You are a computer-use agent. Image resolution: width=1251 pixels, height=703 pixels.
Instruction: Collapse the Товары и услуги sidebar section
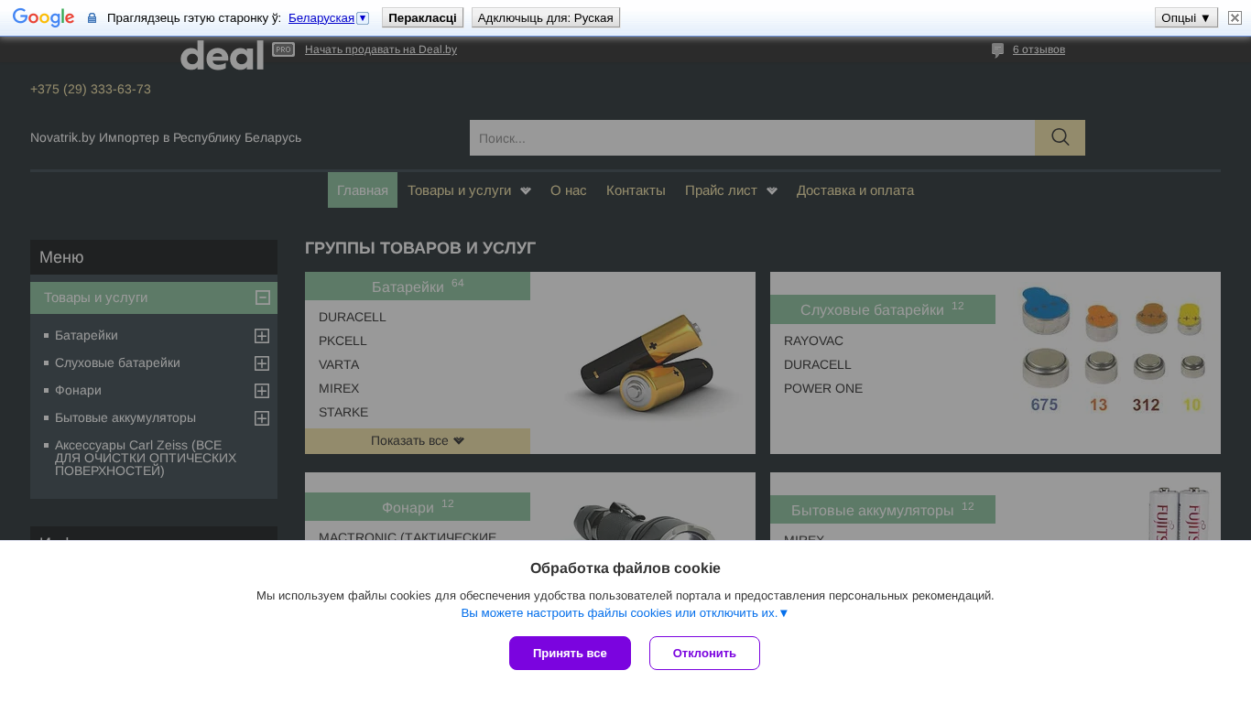(262, 297)
